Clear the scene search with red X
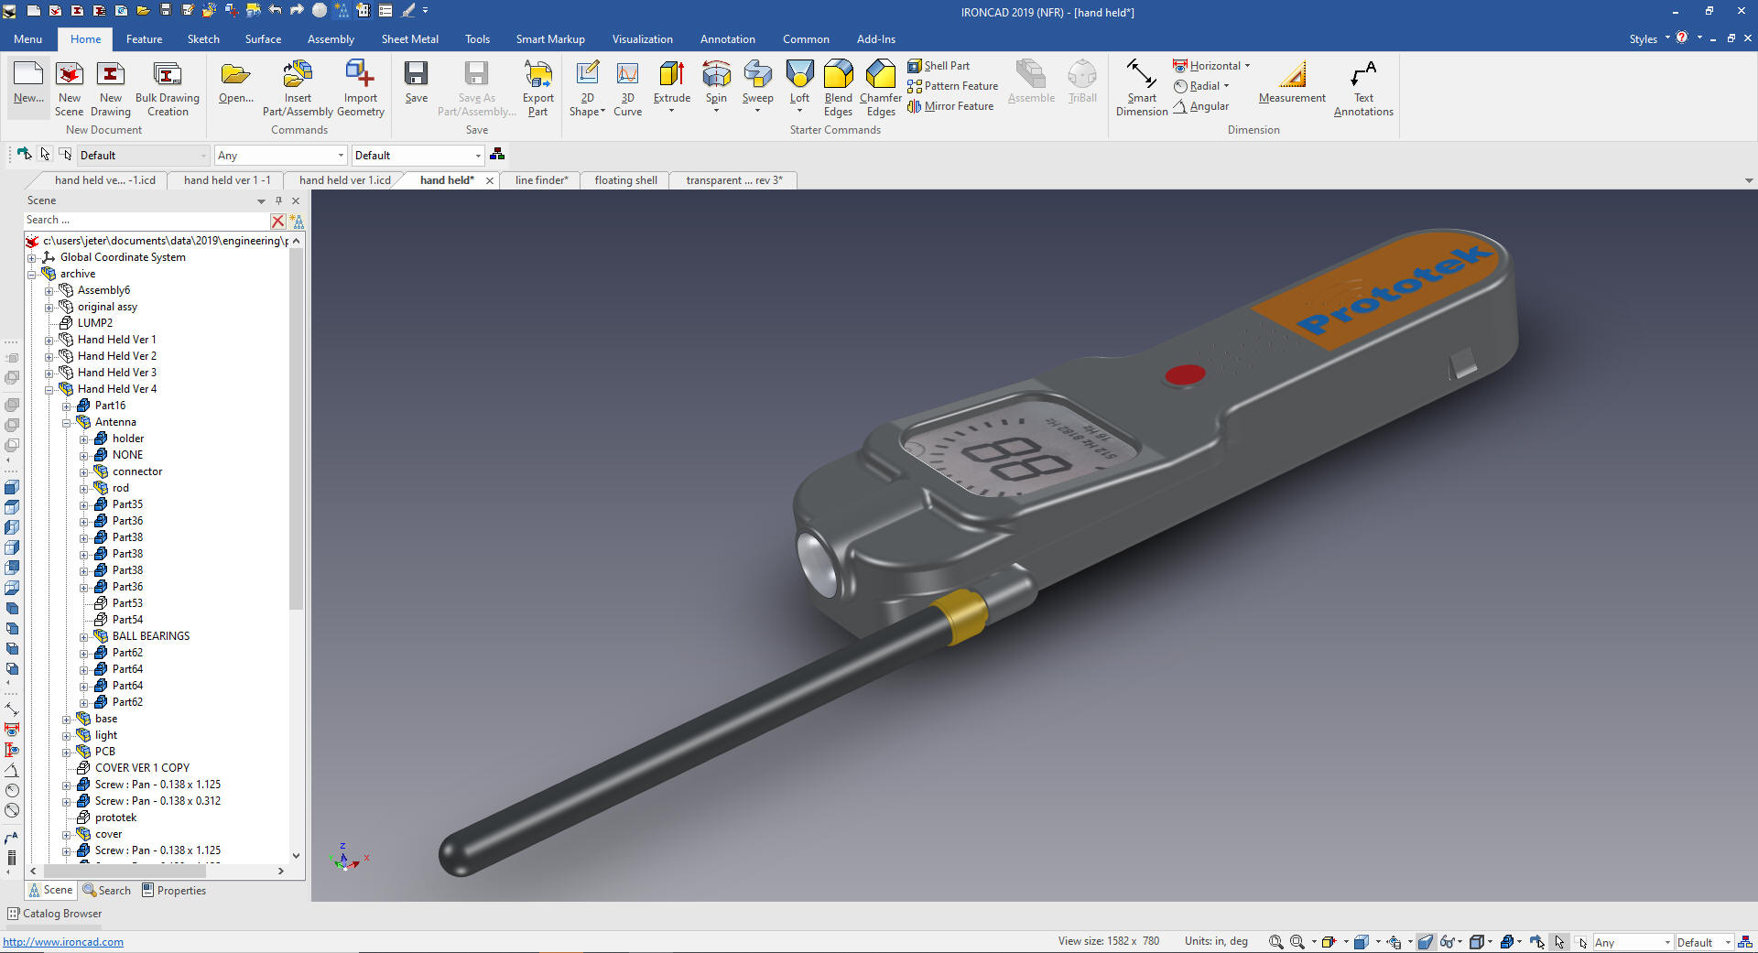The height and width of the screenshot is (953, 1758). tap(277, 221)
